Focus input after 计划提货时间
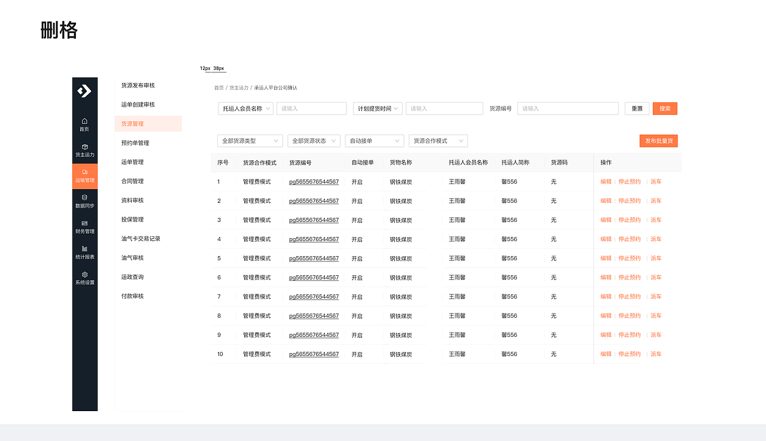766x441 pixels. [x=444, y=108]
